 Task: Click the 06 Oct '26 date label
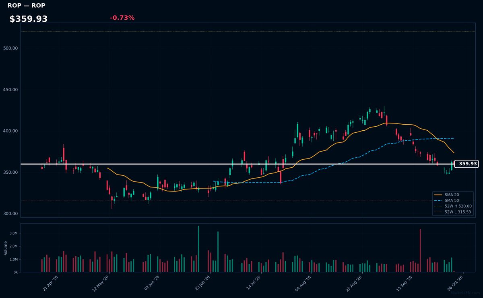pyautogui.click(x=455, y=283)
